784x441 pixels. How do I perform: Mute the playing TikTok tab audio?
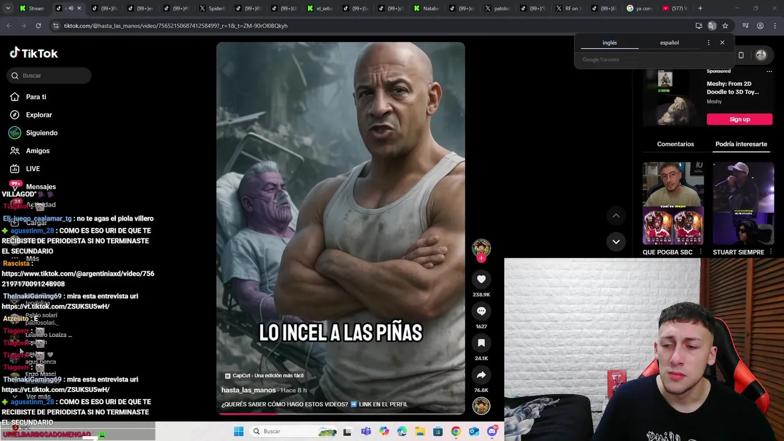[70, 9]
